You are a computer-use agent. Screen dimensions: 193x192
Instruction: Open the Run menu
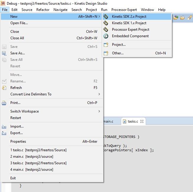tap(104, 10)
